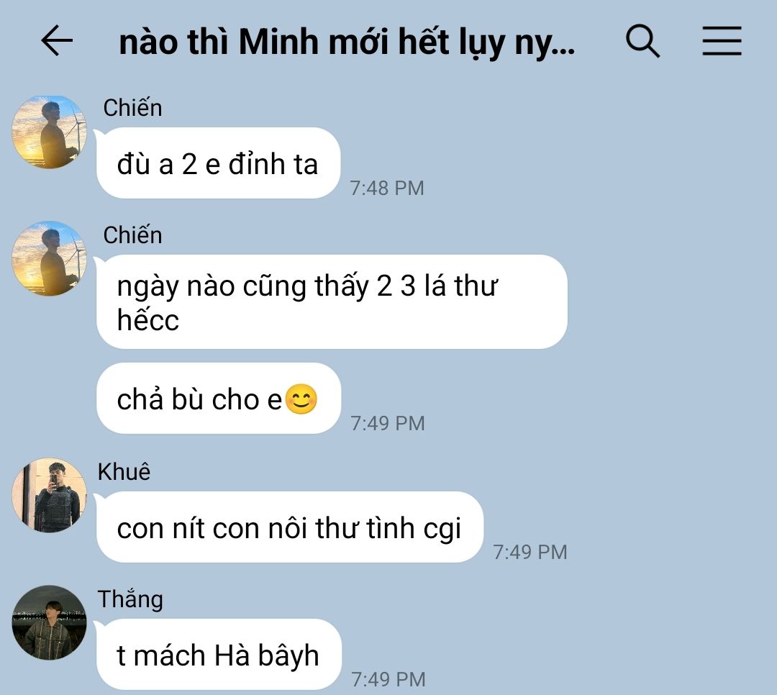Tap sender name Khuê
The image size is (777, 695).
coord(124,471)
